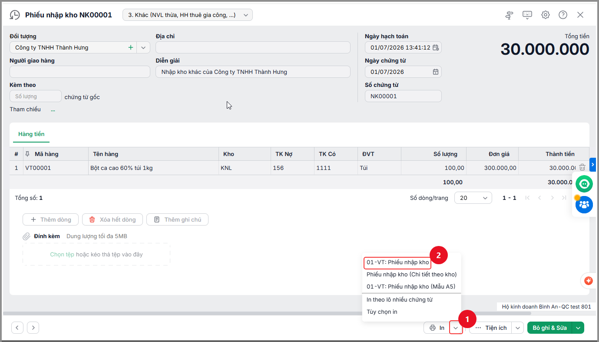Expand the blue side panel arrow
Image resolution: width=599 pixels, height=342 pixels.
click(594, 164)
